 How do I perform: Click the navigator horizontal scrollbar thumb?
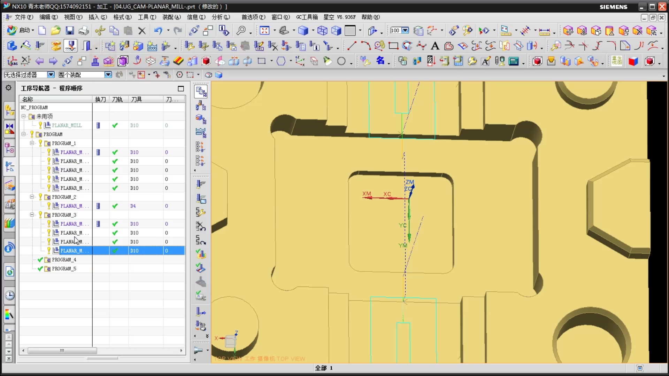pos(62,351)
